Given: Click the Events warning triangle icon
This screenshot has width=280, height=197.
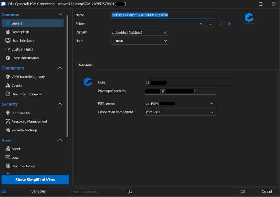Looking at the screenshot, I should click(x=8, y=85).
